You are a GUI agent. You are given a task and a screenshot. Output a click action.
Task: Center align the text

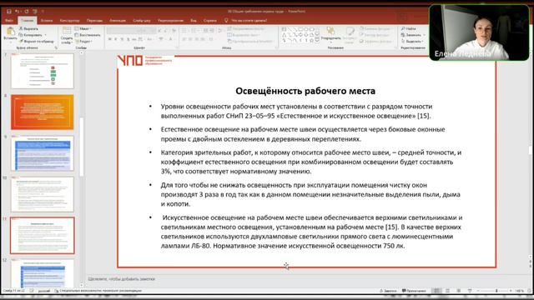(x=190, y=39)
